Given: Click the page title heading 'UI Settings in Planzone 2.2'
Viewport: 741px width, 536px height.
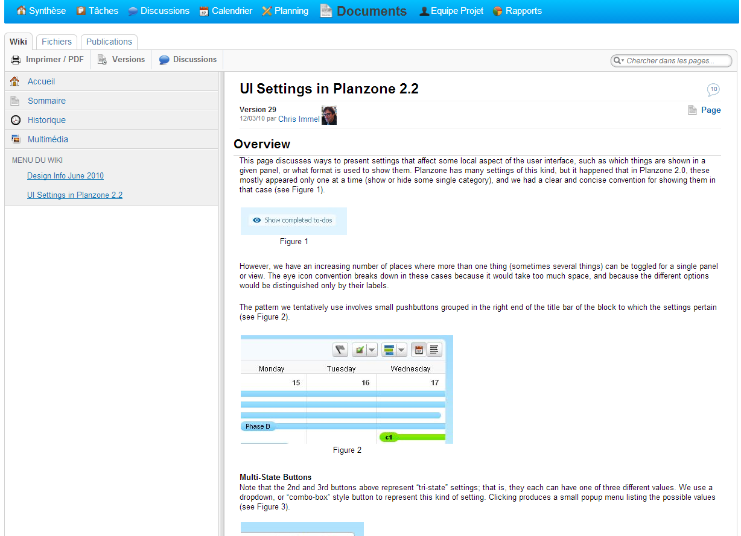Looking at the screenshot, I should [x=329, y=89].
